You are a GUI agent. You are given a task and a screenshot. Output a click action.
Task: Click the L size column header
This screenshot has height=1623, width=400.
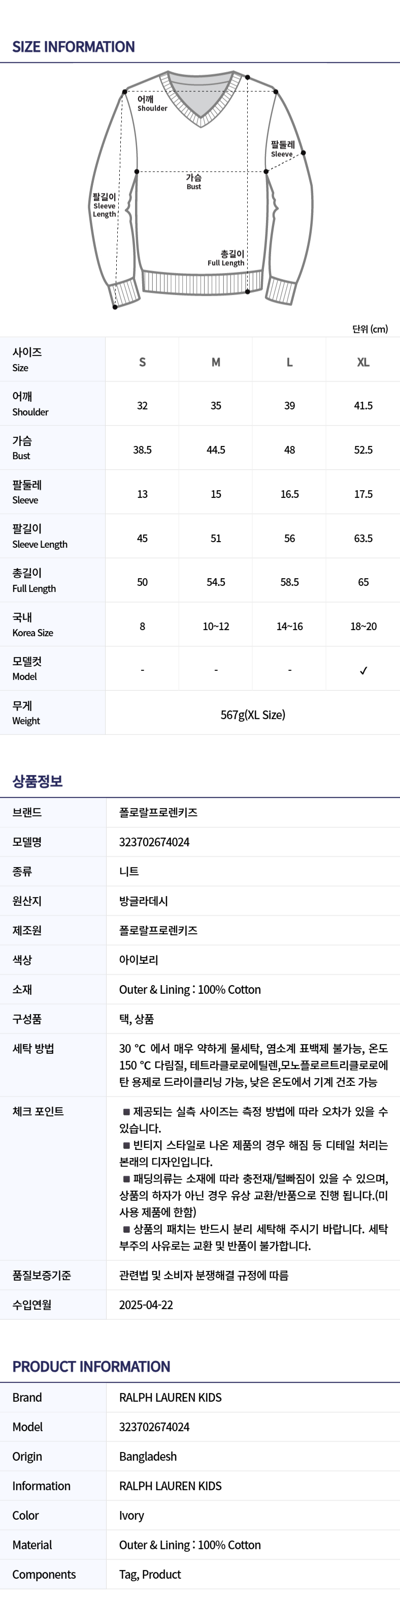click(x=289, y=362)
